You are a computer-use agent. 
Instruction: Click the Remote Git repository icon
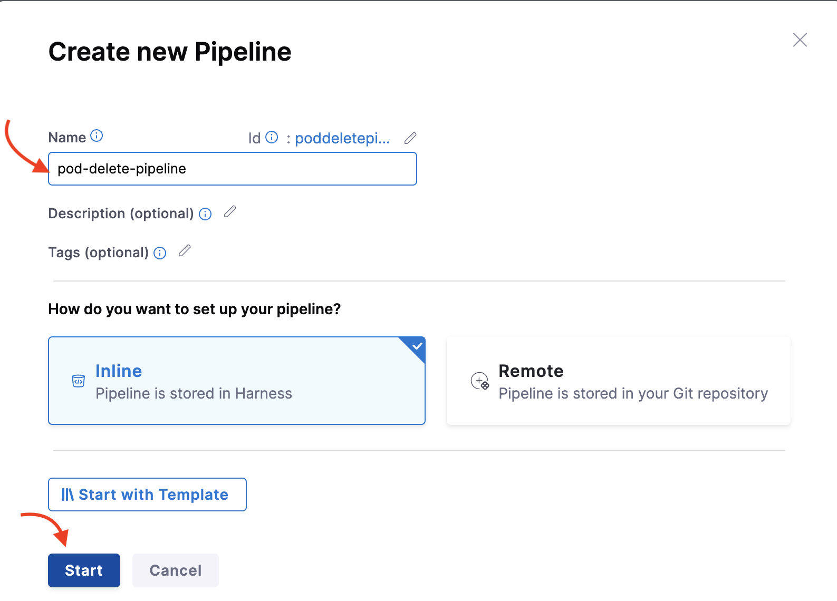480,381
